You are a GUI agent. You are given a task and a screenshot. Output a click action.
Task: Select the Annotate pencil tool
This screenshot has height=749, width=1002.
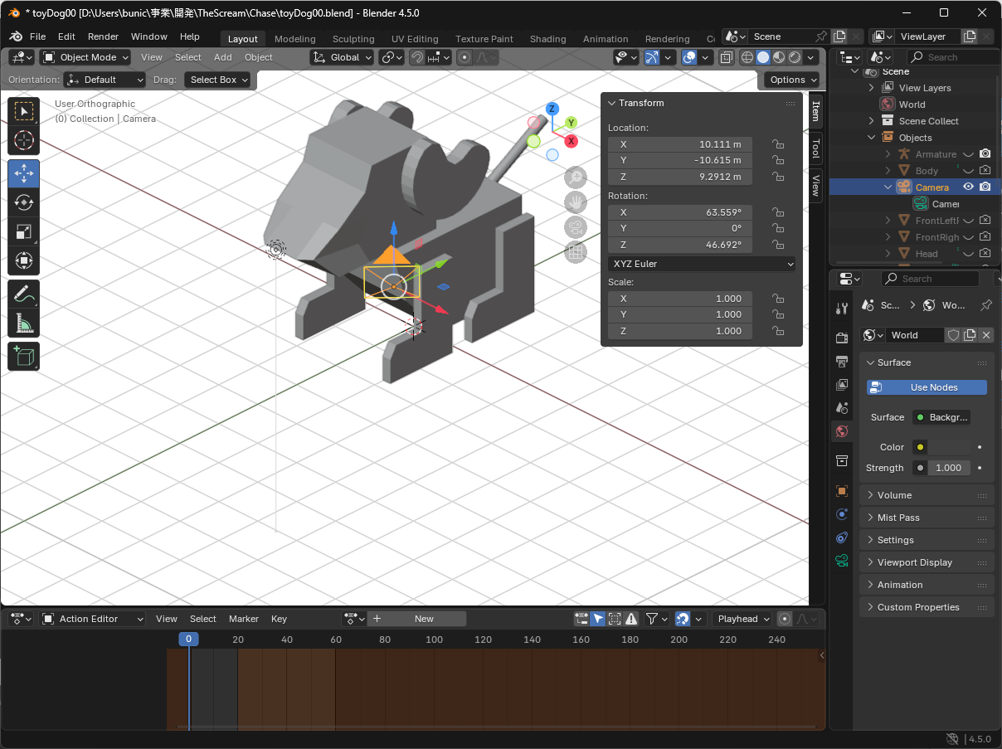[24, 294]
